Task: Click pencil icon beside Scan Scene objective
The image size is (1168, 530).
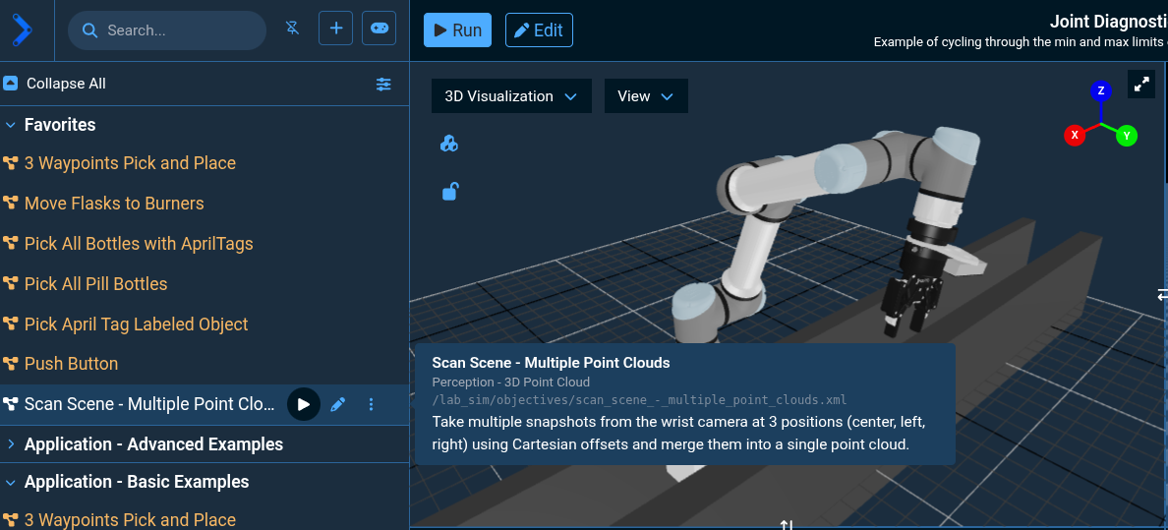Action: click(337, 404)
